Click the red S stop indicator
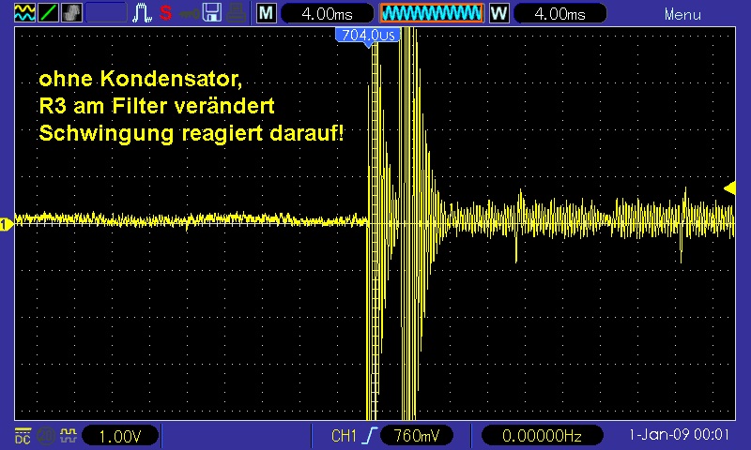Screen dimensions: 751x450 [x=166, y=13]
